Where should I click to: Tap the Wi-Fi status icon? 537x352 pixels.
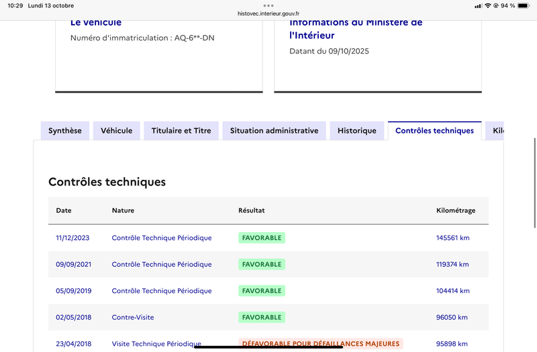(487, 5)
